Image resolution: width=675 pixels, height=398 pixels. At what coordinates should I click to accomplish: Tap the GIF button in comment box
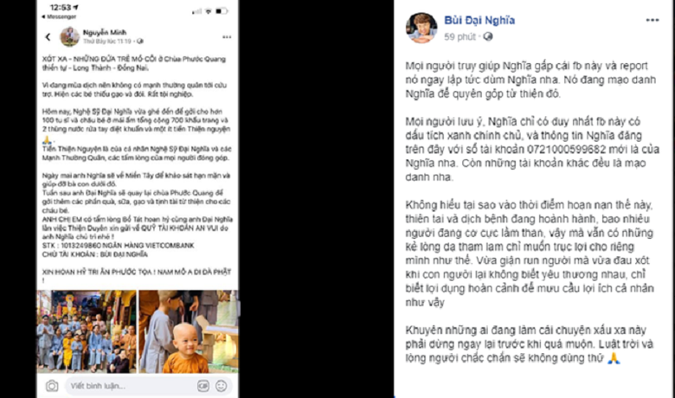click(x=203, y=386)
